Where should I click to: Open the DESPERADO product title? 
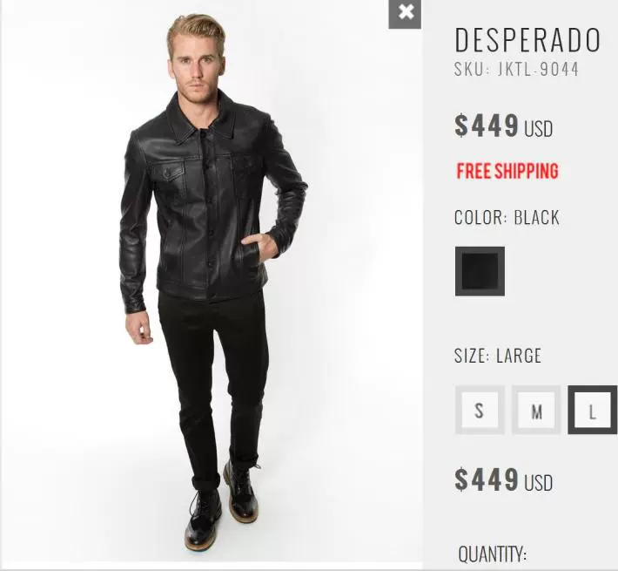527,40
